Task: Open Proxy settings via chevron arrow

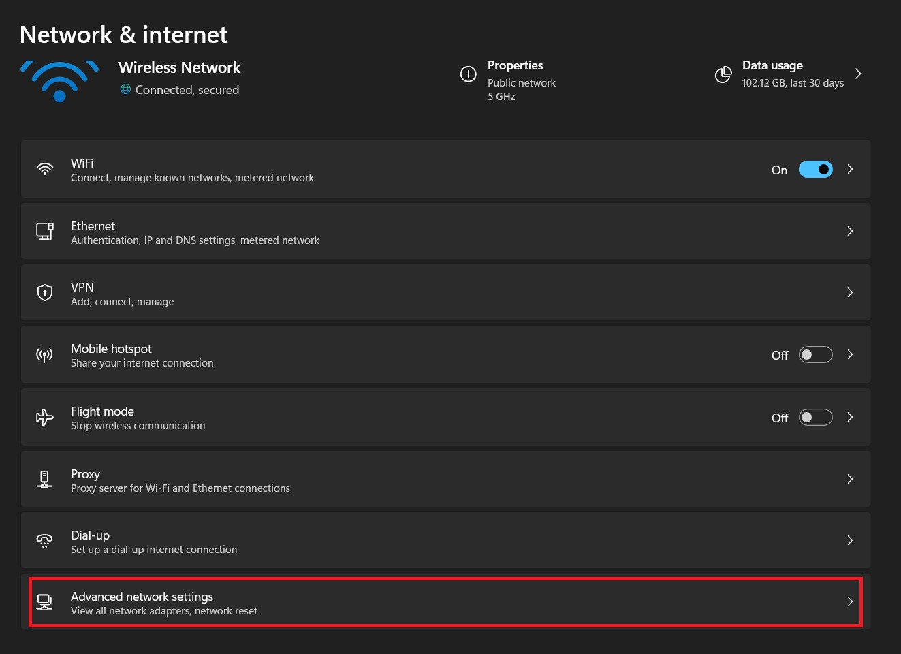Action: pyautogui.click(x=850, y=479)
